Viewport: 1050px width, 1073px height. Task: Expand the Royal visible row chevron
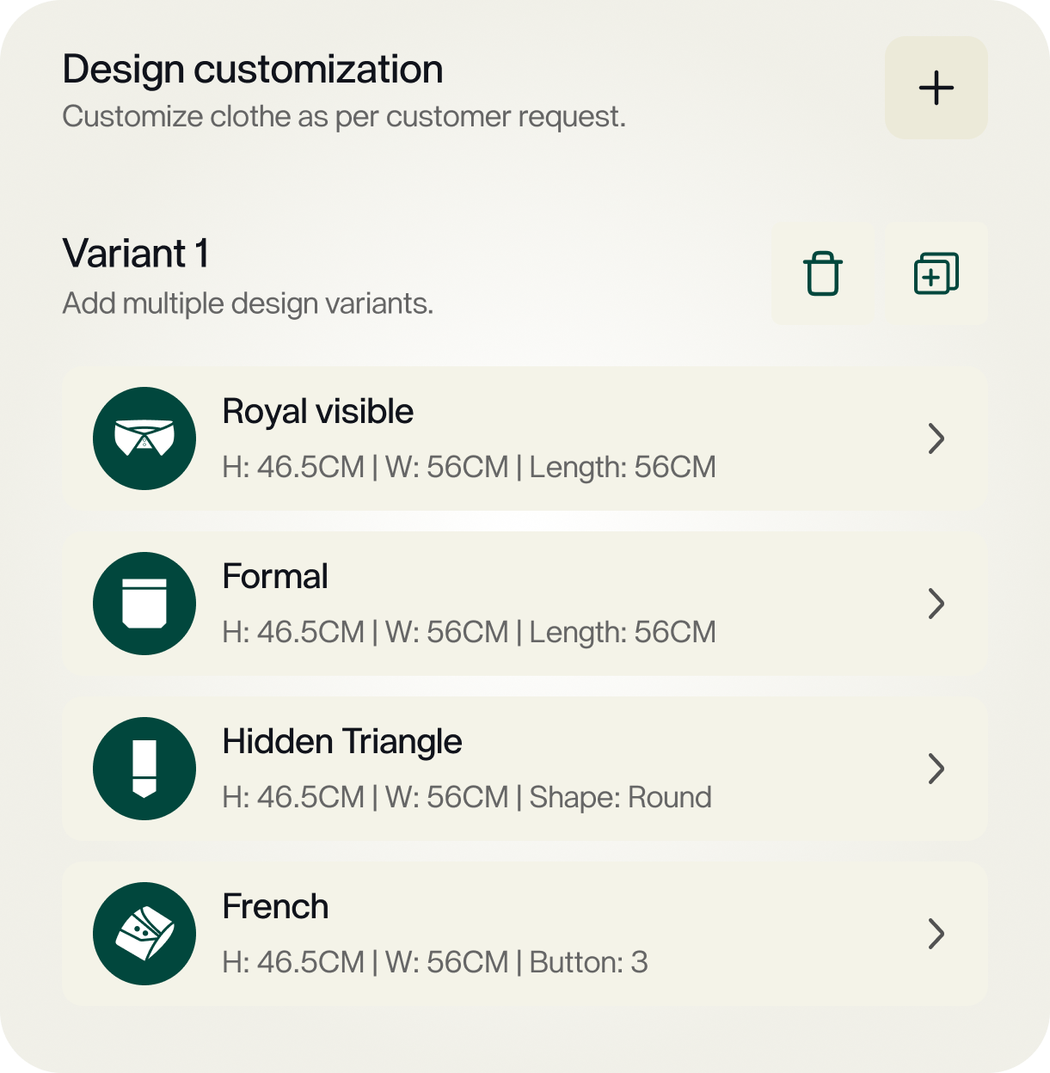(936, 438)
